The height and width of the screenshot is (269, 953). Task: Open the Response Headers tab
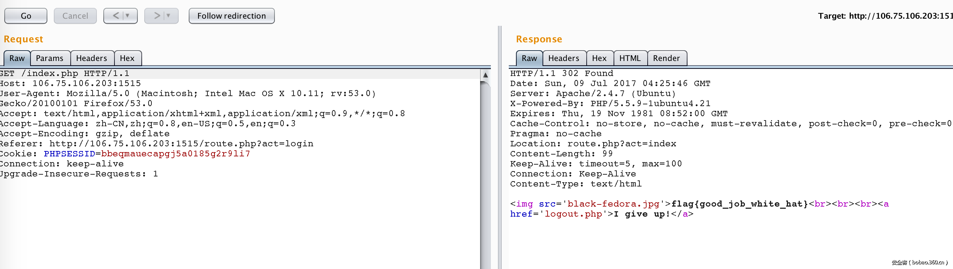click(564, 58)
